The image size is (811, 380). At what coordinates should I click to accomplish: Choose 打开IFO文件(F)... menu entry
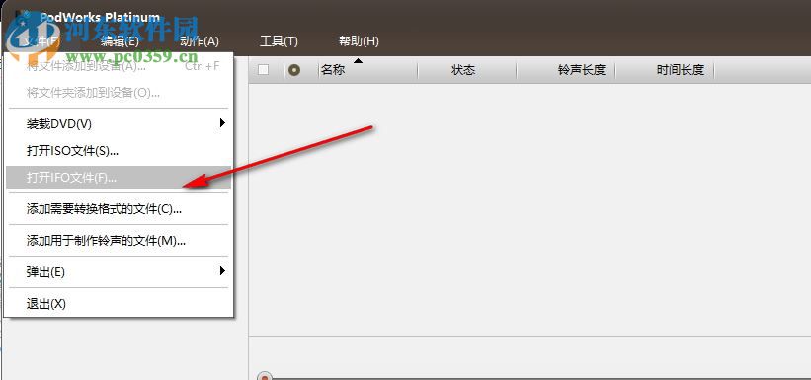click(x=119, y=178)
